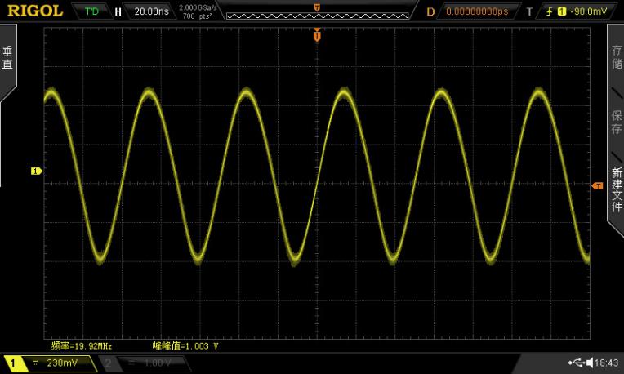Viewport: 624px width, 374px height.
Task: Select the 新建文件 new file menu item
Action: (x=617, y=189)
